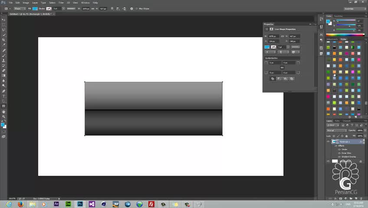The width and height of the screenshot is (368, 208).
Task: Select the Crop tool
Action: 3,40
